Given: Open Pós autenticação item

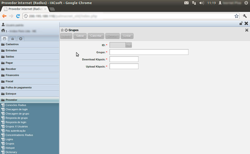Looking at the screenshot, I should pyautogui.click(x=15, y=131).
